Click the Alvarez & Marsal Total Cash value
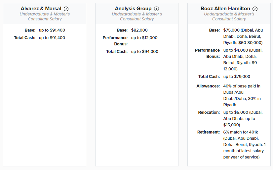The image size is (273, 170). coord(52,37)
